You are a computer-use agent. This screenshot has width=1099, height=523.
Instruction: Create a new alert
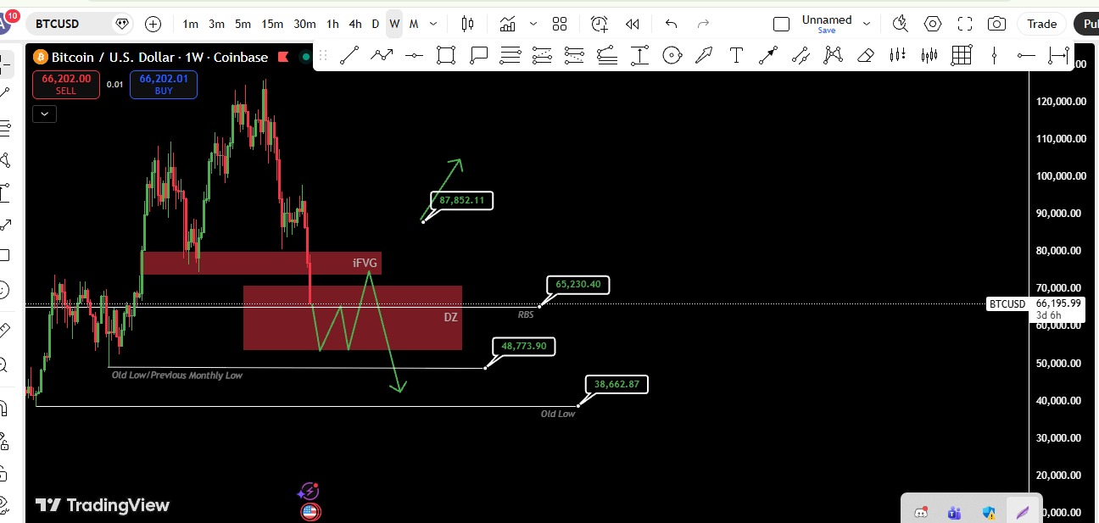pos(600,24)
